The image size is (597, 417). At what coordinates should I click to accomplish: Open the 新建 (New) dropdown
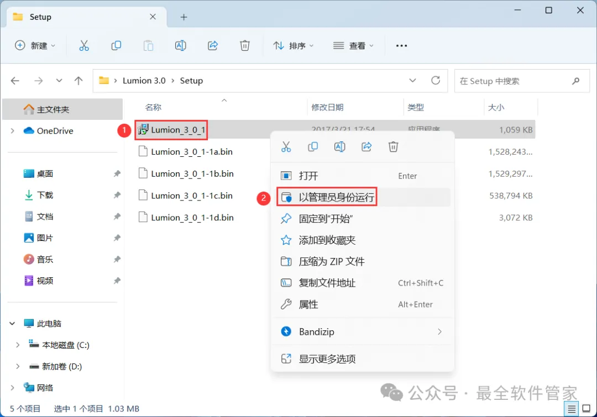tap(35, 46)
